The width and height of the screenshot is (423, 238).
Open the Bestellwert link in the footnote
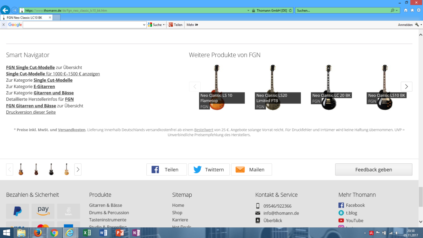(x=204, y=130)
